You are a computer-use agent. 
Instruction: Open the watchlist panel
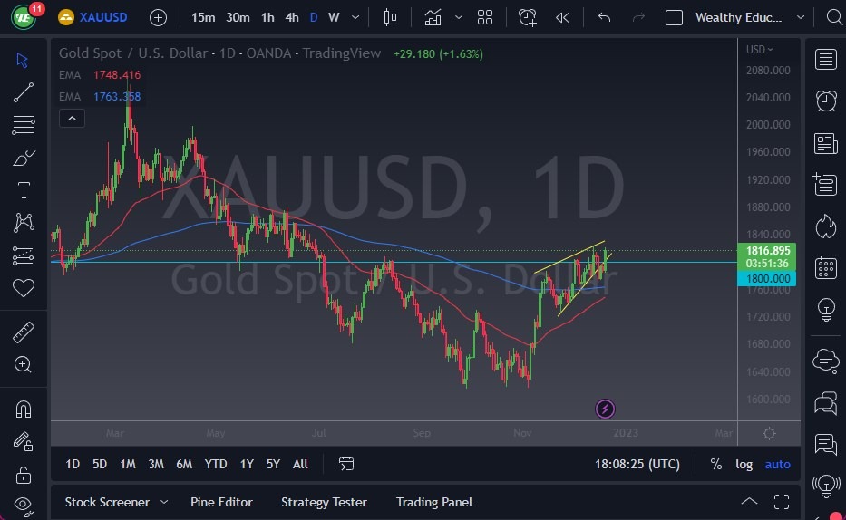pyautogui.click(x=825, y=59)
